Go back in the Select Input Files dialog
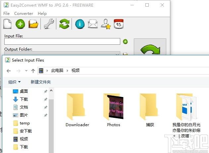The height and width of the screenshot is (153, 209). 9,71
